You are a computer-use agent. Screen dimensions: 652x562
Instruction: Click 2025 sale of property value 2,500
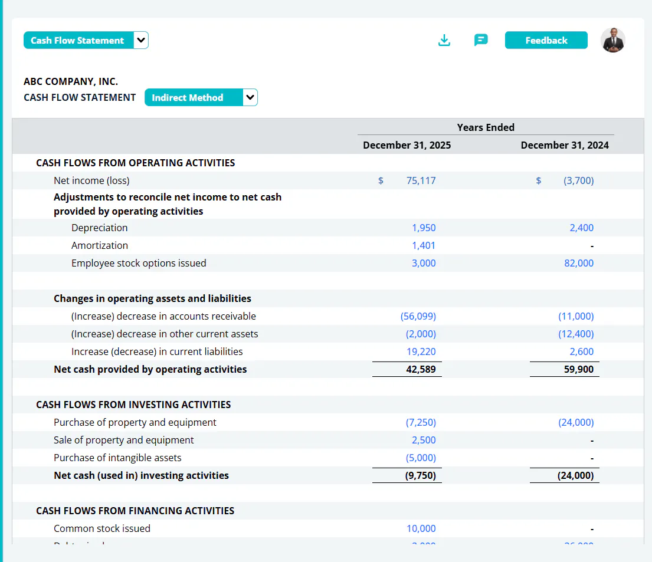[x=424, y=440]
